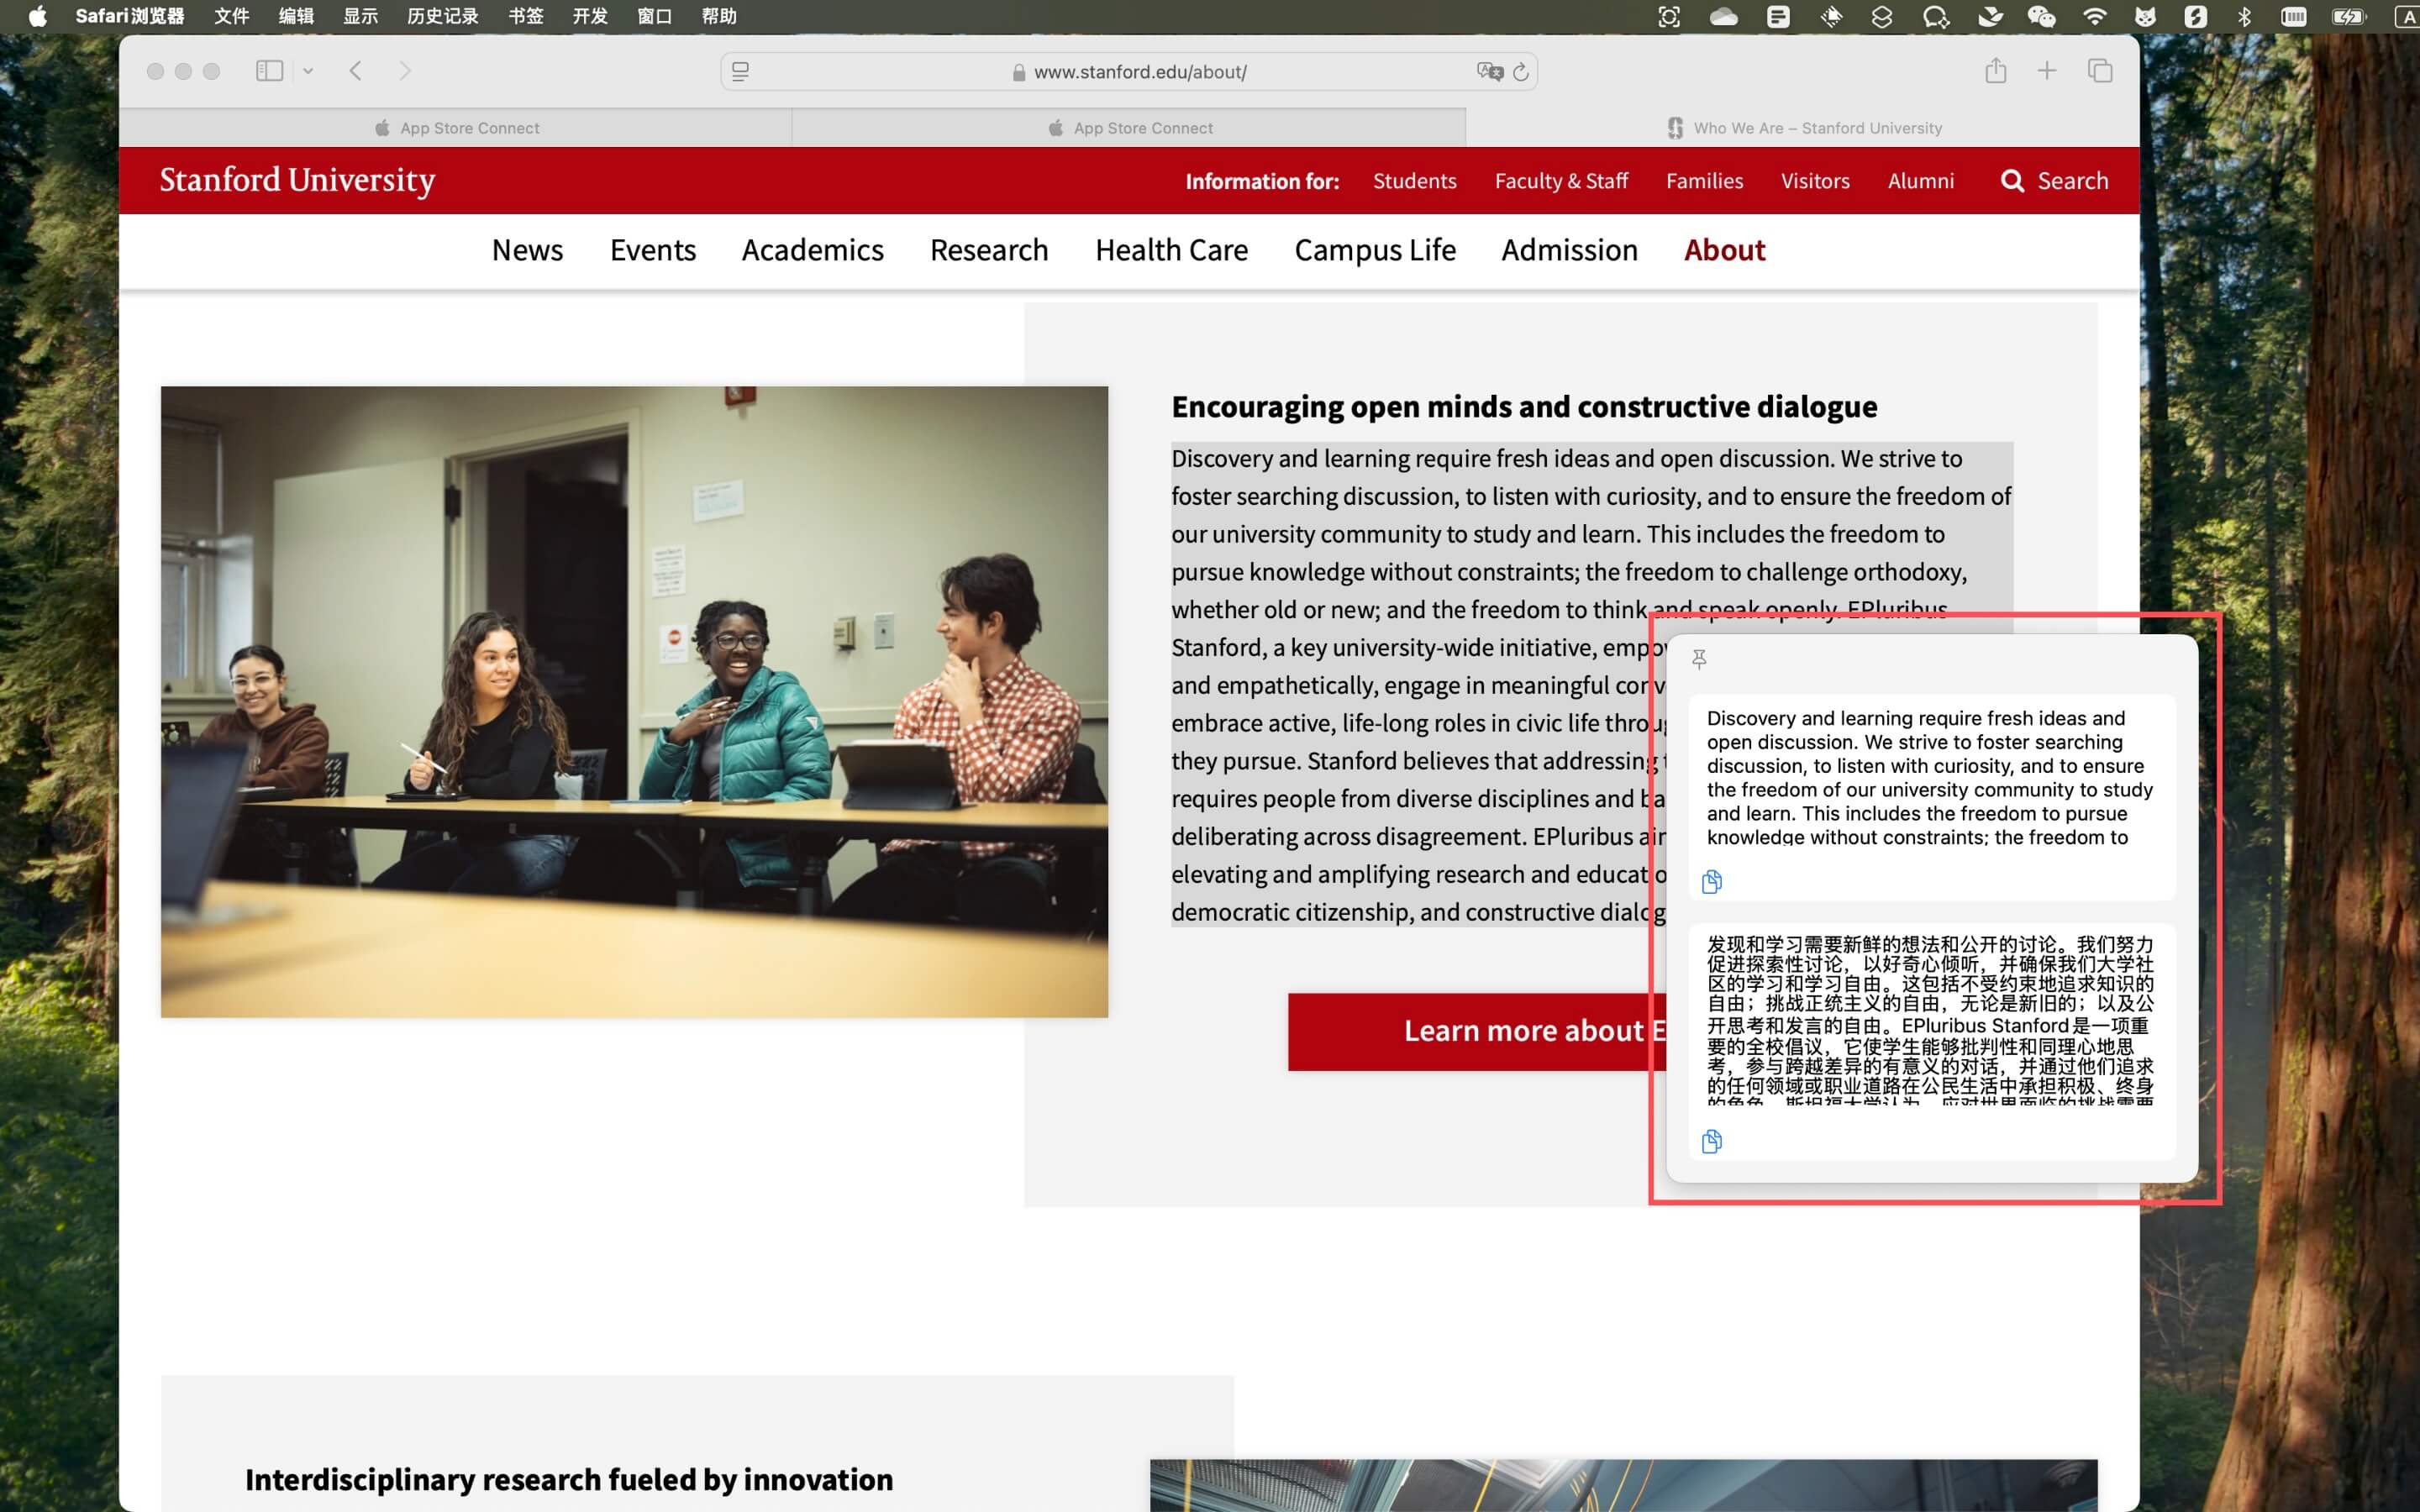2420x1512 pixels.
Task: Show tab overview
Action: pyautogui.click(x=2100, y=71)
